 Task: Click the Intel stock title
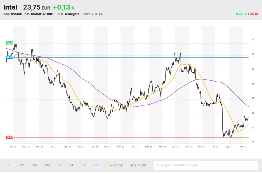[10, 7]
